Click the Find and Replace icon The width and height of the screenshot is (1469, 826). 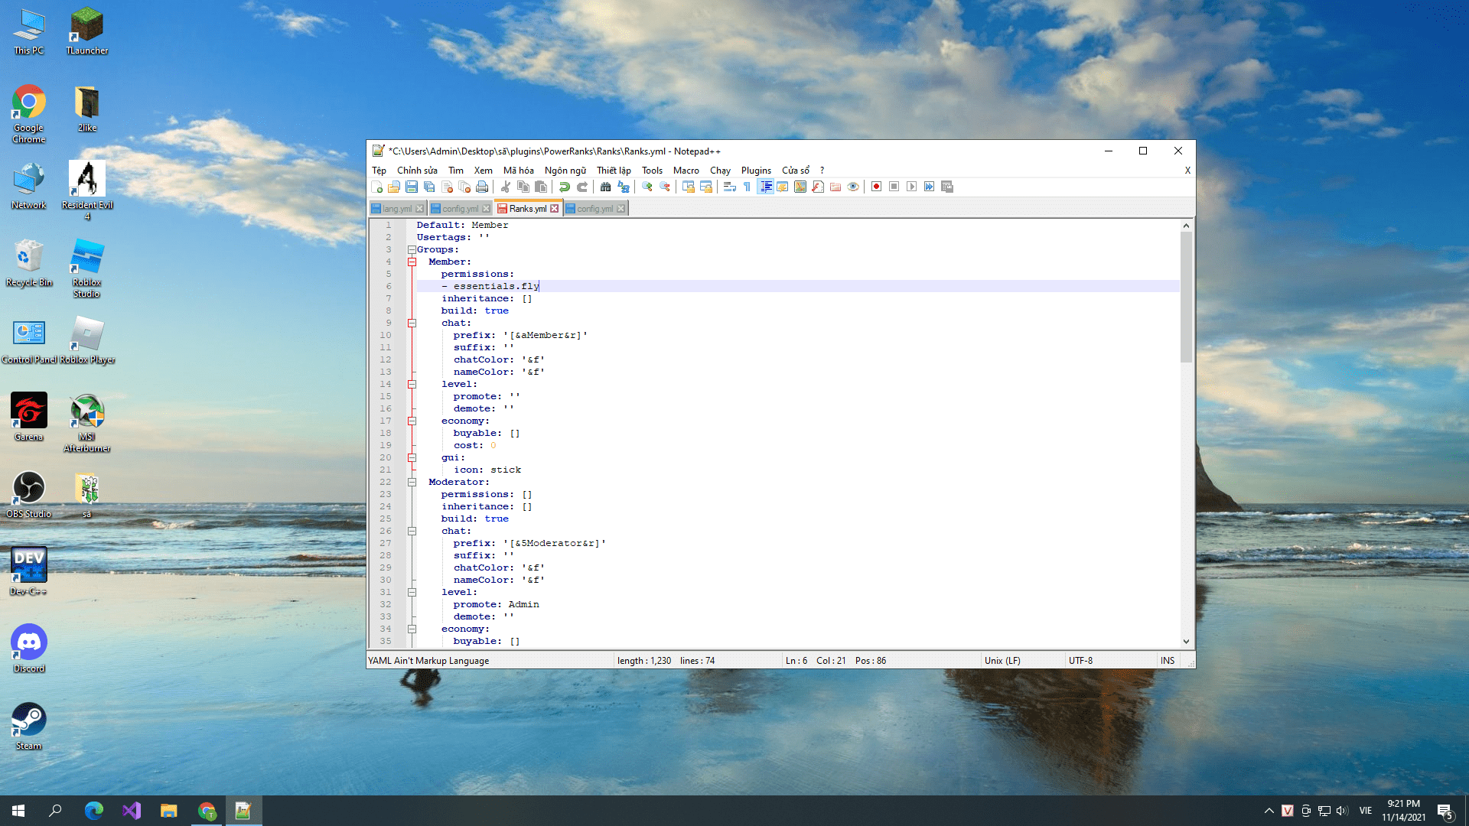tap(624, 187)
